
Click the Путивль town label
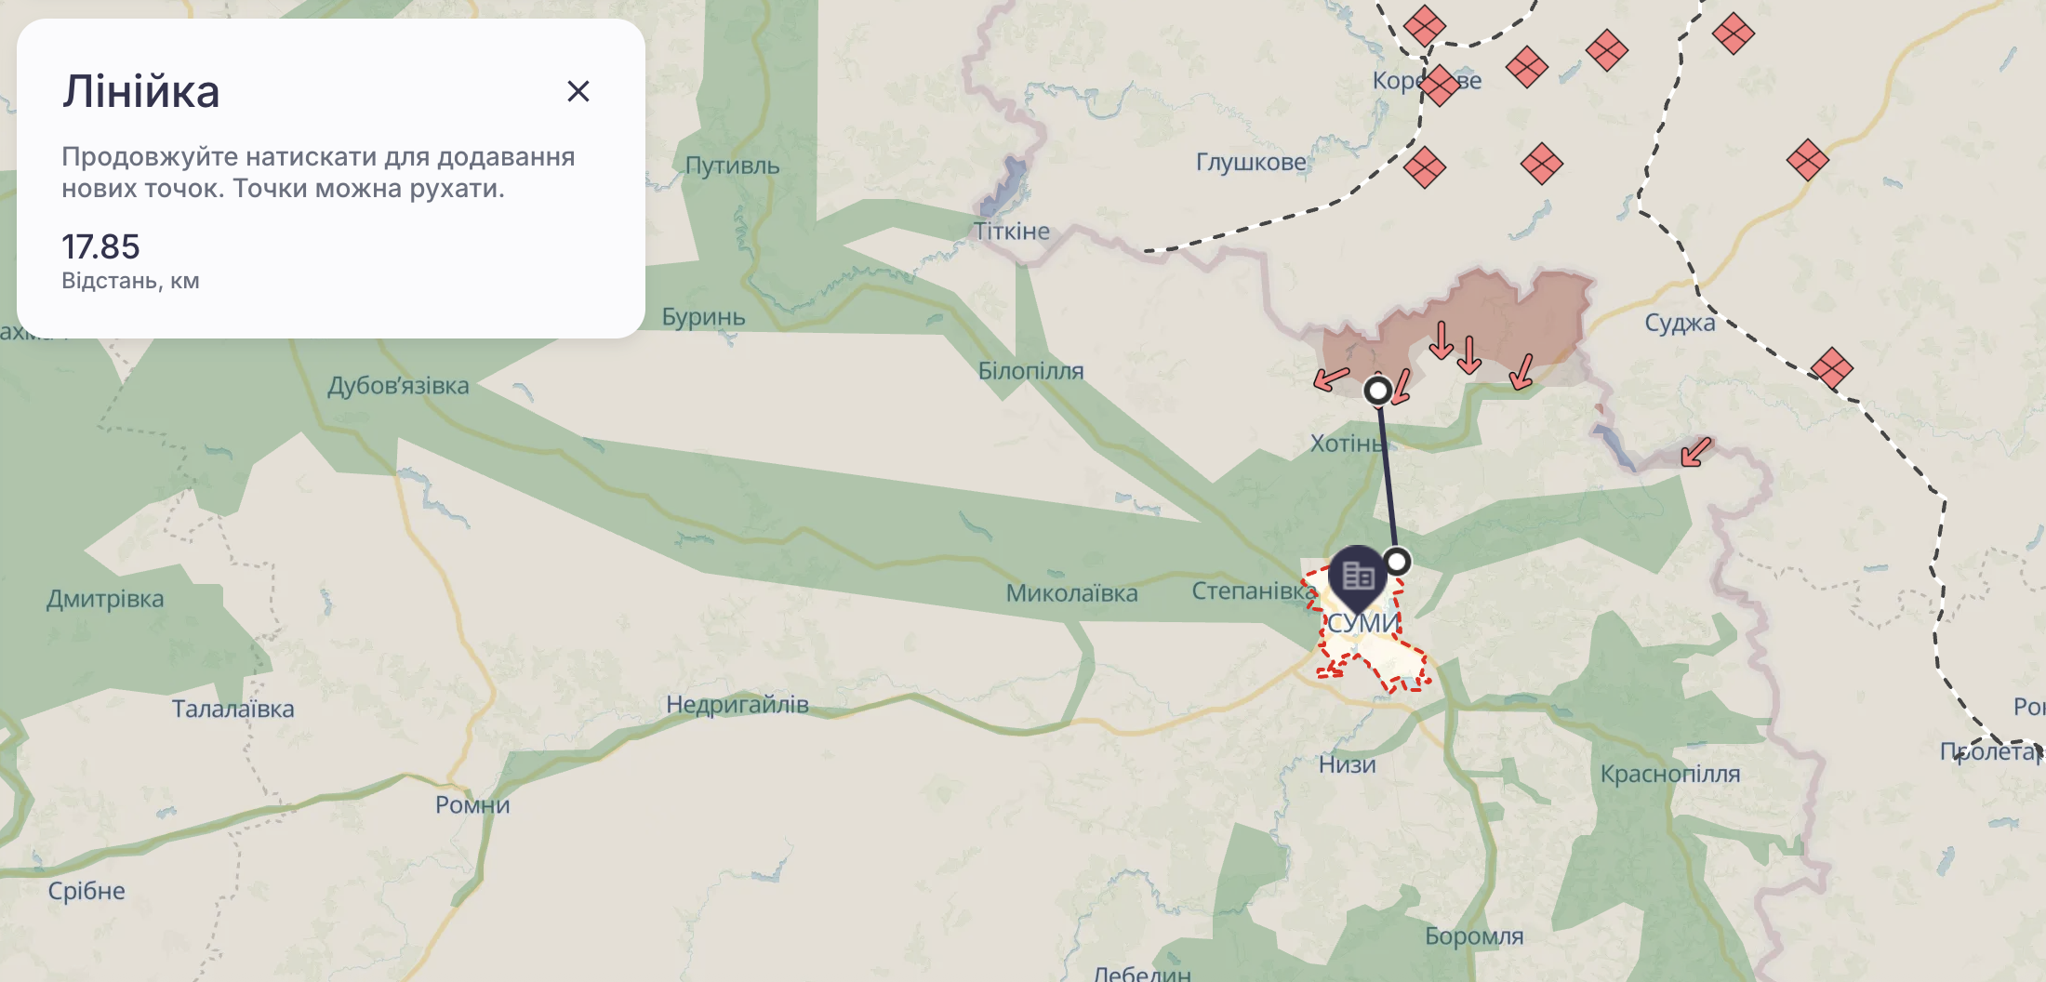click(x=732, y=166)
